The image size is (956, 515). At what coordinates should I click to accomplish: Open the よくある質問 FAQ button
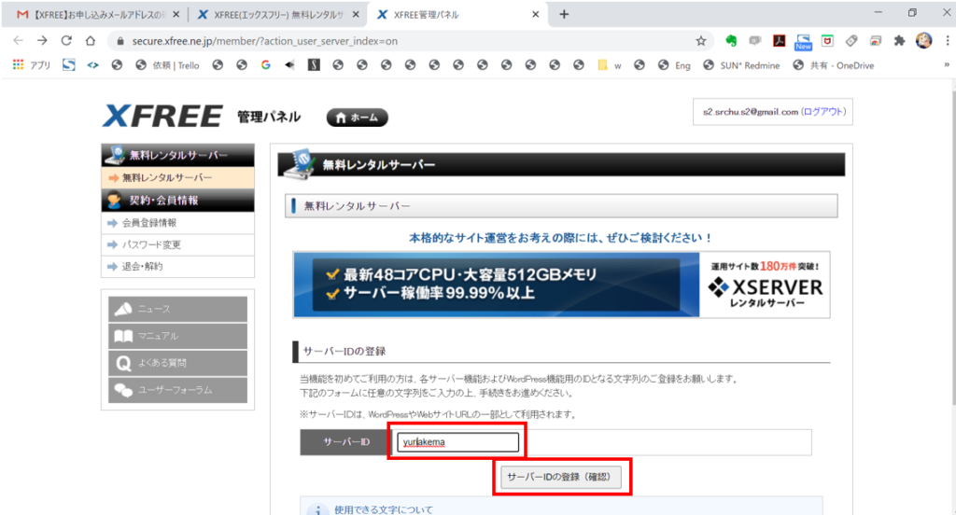pos(178,364)
